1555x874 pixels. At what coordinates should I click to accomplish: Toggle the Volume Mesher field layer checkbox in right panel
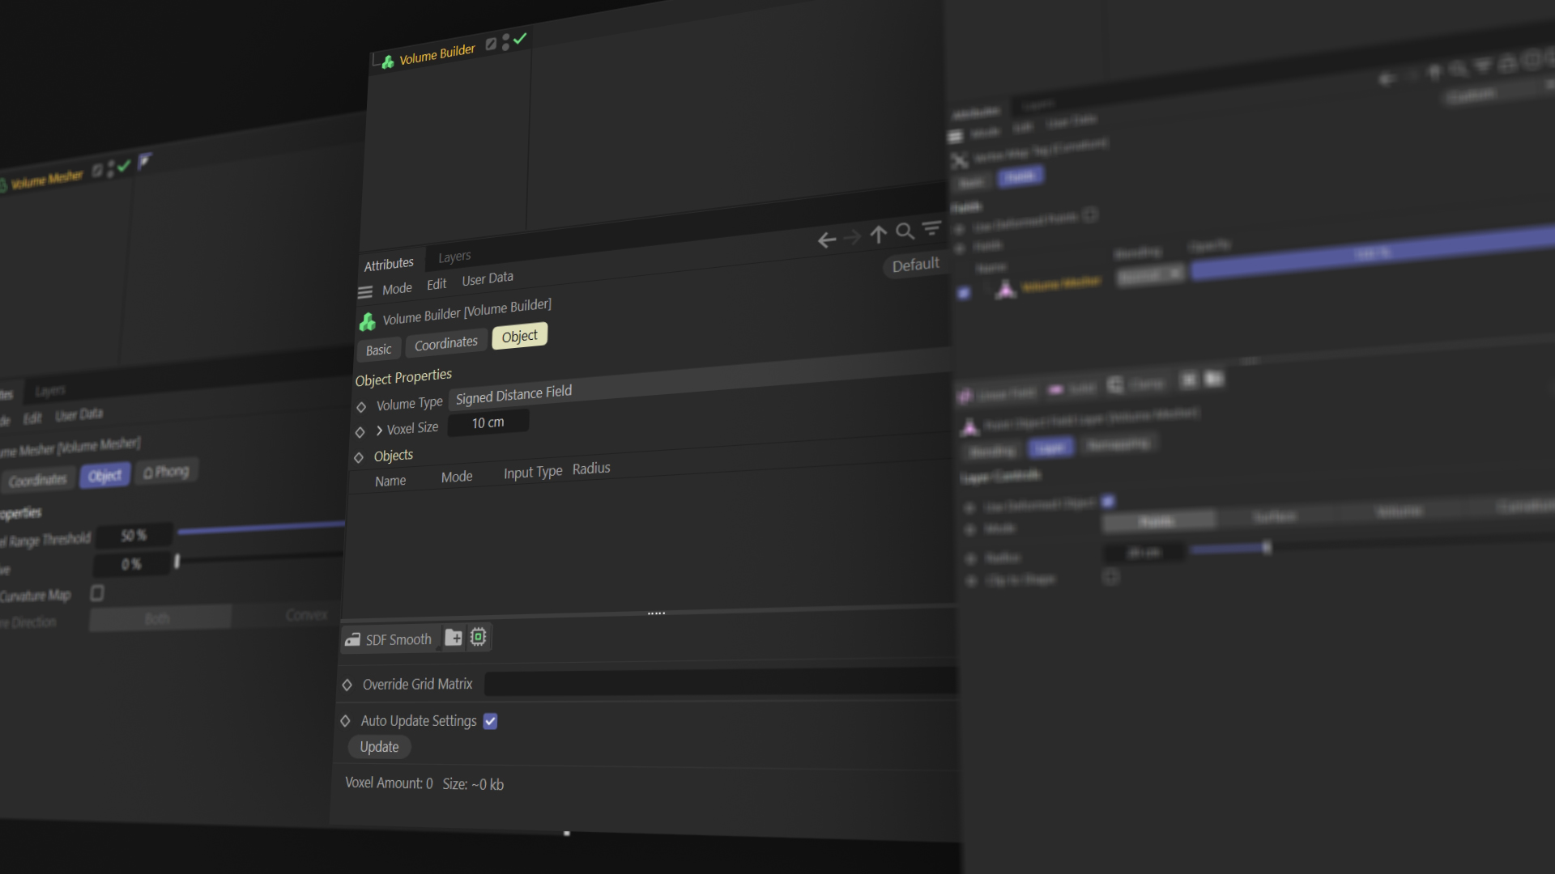tap(964, 293)
